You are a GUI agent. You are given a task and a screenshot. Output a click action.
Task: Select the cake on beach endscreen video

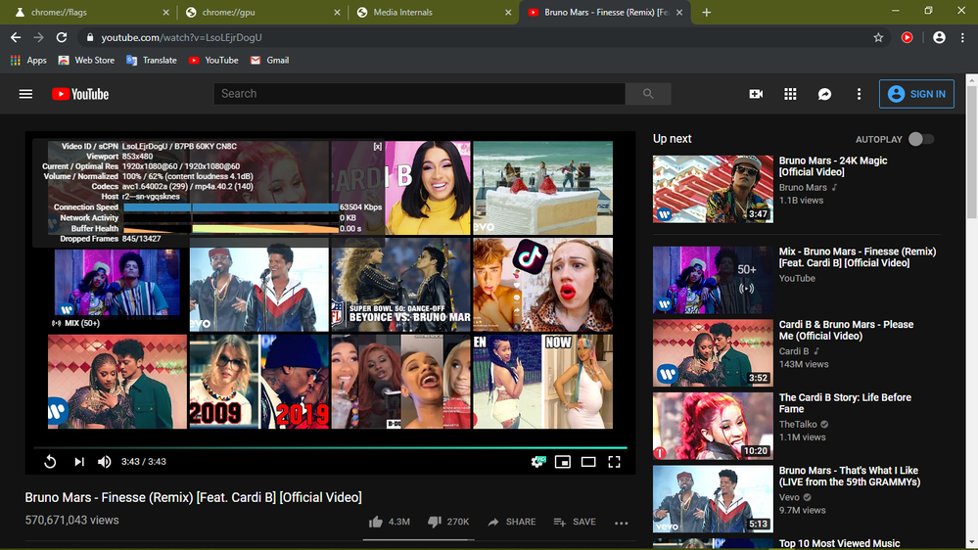click(542, 188)
